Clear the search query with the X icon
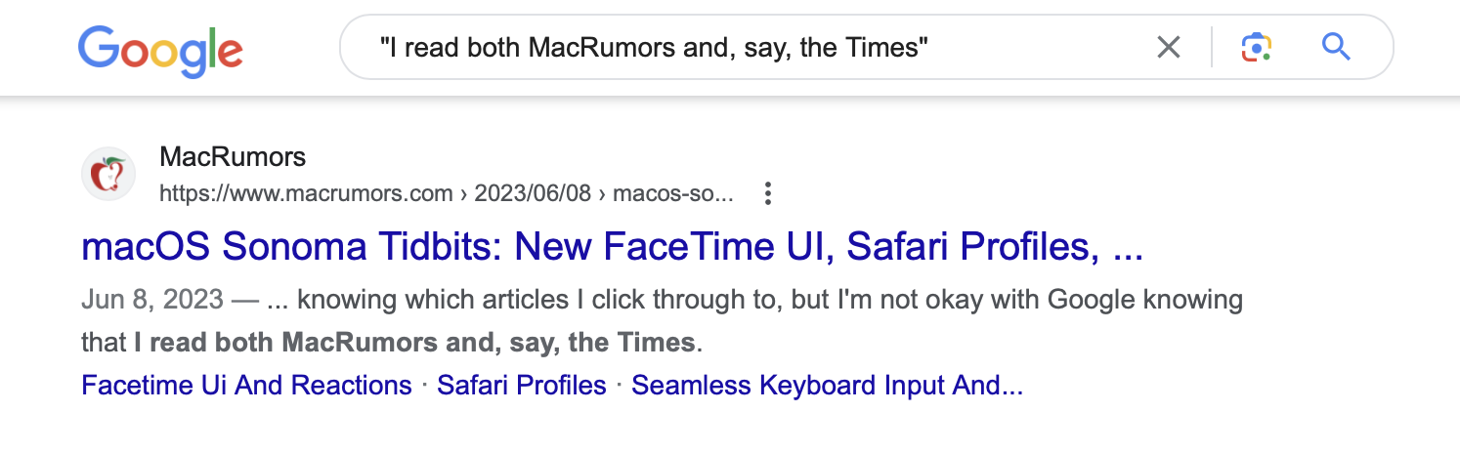This screenshot has width=1460, height=453. click(x=1169, y=47)
